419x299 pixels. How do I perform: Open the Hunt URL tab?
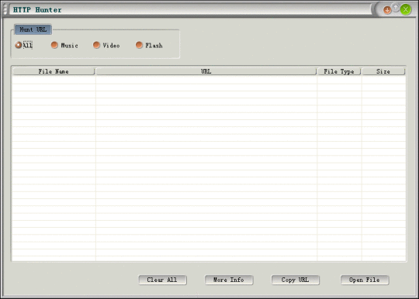[33, 29]
